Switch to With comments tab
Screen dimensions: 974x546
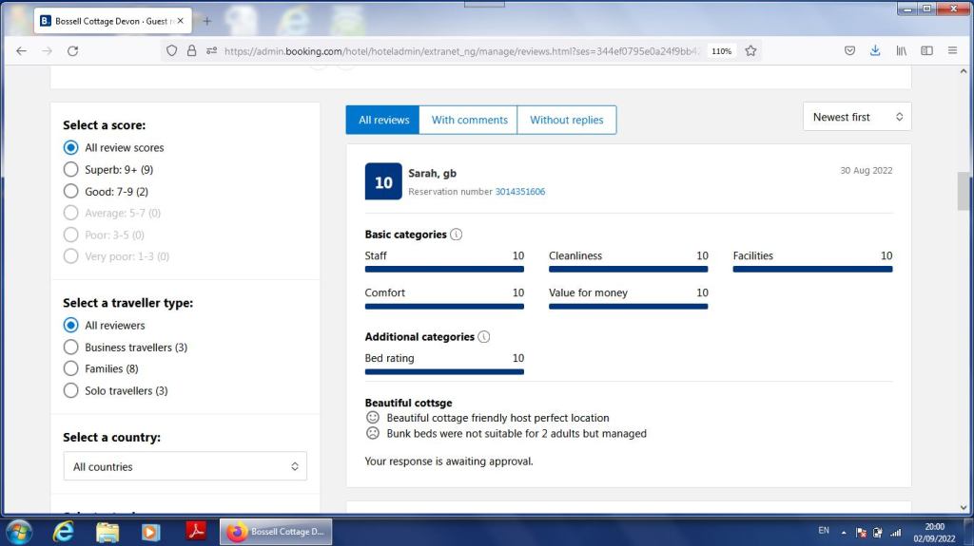469,121
